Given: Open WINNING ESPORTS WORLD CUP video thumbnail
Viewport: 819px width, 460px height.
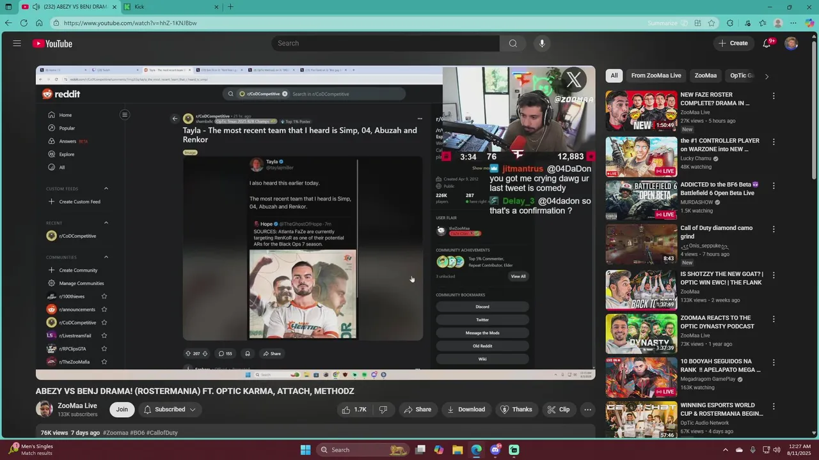Looking at the screenshot, I should 641,420.
